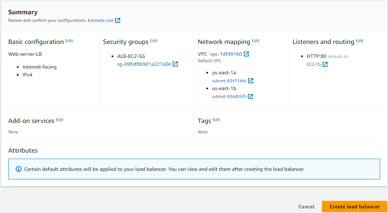Viewport: 388px width, 213px height.
Task: Click external link icon beside Estimate cost
Action: pyautogui.click(x=118, y=20)
